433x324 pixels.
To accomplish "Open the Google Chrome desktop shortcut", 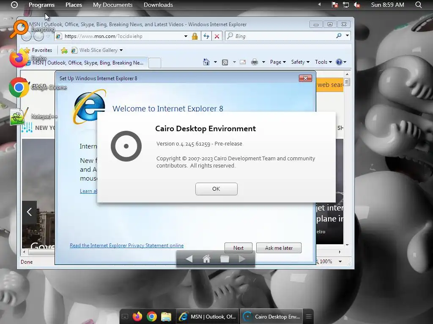I will (x=19, y=87).
